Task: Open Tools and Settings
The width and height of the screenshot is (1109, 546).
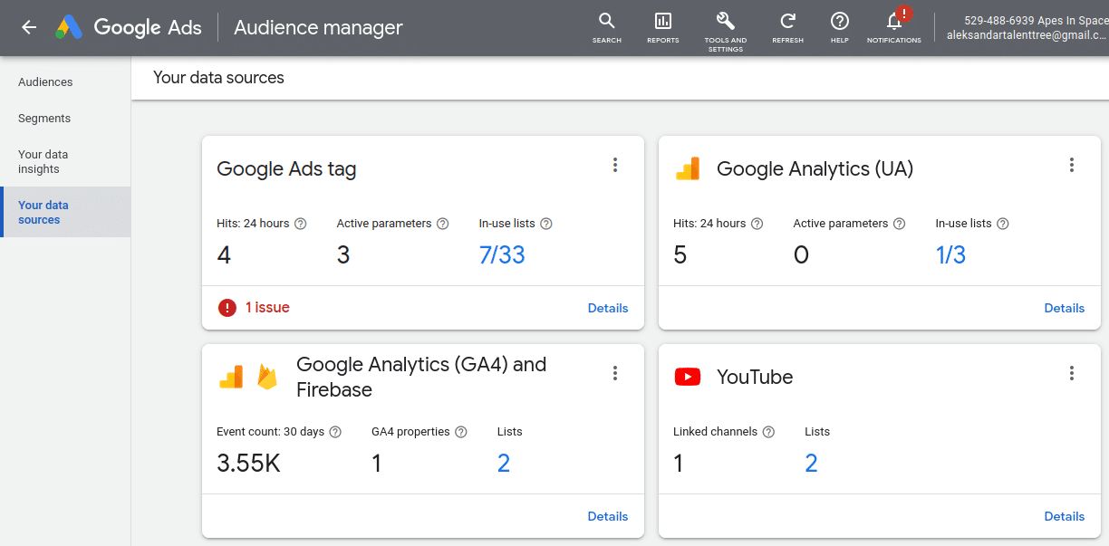Action: 725,23
